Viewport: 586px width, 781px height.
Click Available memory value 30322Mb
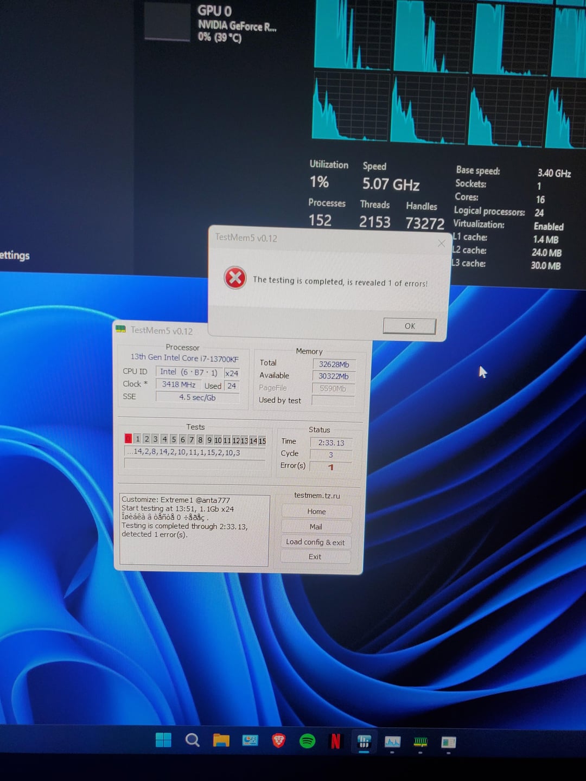click(x=333, y=376)
